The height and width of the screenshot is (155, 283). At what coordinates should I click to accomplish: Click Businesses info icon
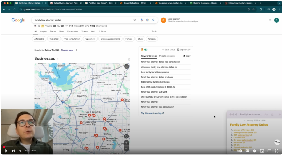point(129,59)
